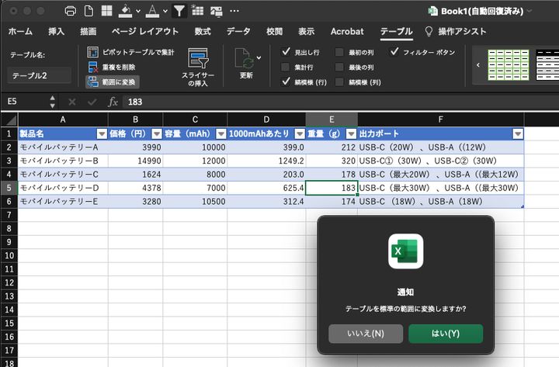Enable the 集計行 total row checkbox

tap(286, 67)
